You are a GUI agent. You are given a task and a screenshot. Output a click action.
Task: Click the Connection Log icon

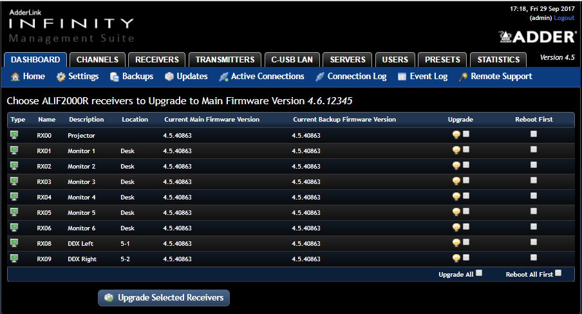coord(319,77)
